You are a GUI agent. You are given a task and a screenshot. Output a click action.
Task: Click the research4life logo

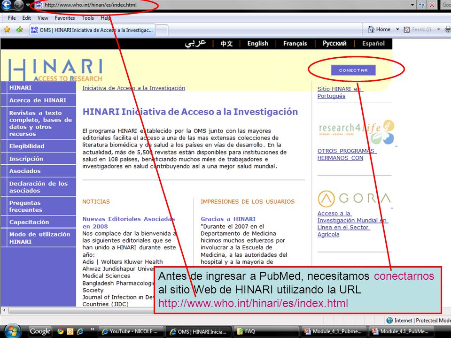(x=357, y=132)
